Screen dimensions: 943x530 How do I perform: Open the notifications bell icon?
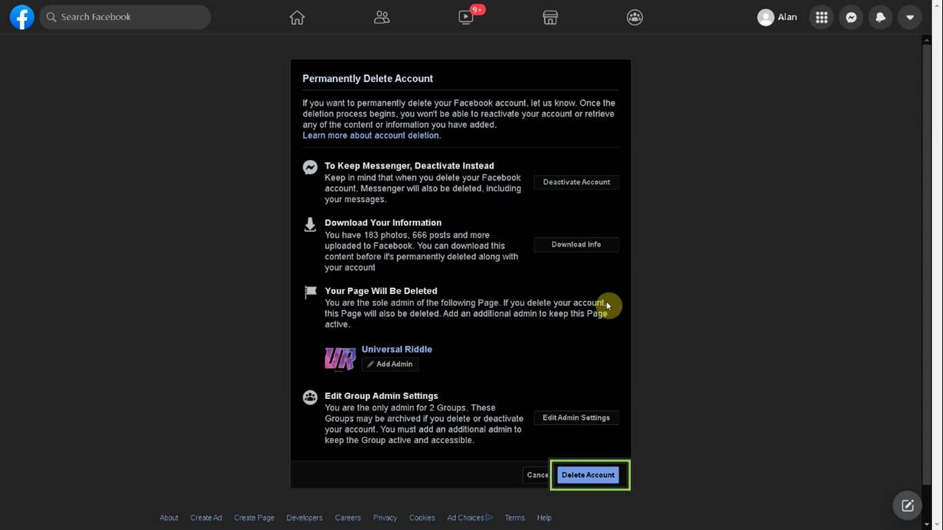pos(881,17)
